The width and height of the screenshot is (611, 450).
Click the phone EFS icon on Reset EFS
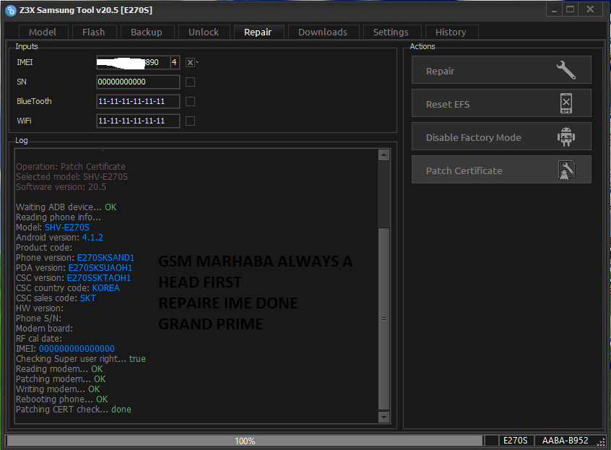coord(566,103)
